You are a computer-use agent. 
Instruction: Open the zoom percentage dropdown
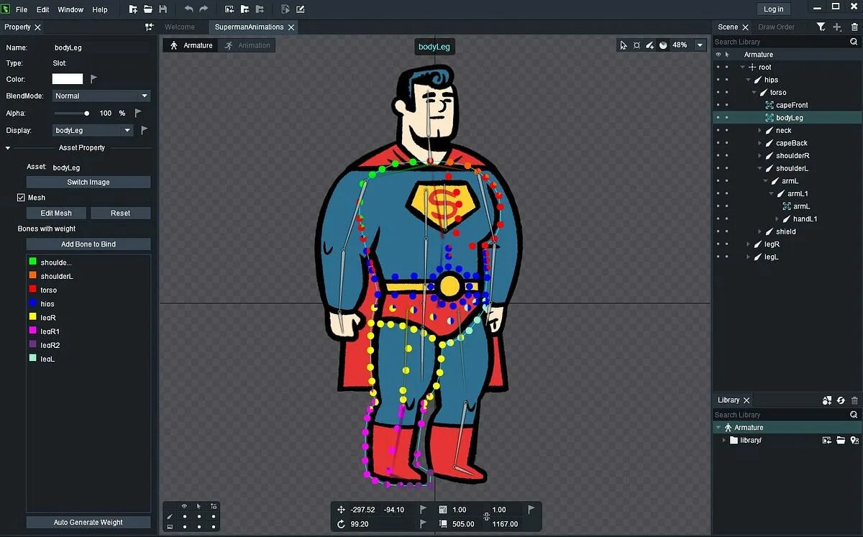(700, 45)
